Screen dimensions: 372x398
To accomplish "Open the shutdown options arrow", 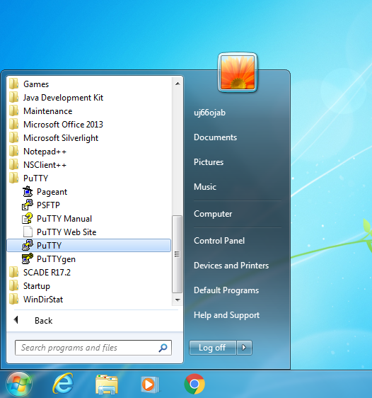I will point(244,348).
